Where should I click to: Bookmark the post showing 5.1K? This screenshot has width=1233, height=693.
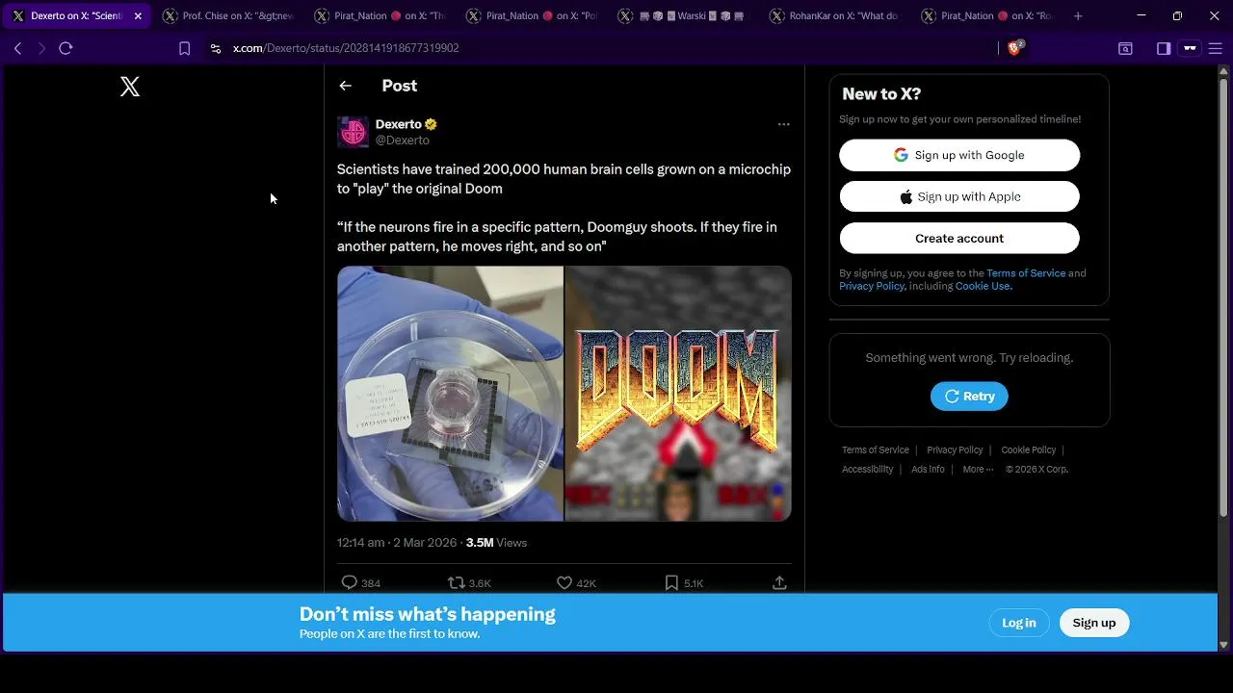[x=671, y=582]
